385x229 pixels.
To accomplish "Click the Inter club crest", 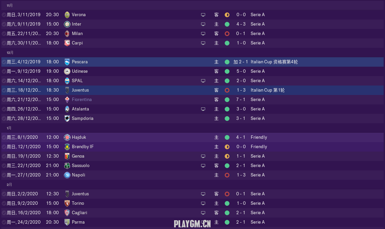I will coord(67,24).
